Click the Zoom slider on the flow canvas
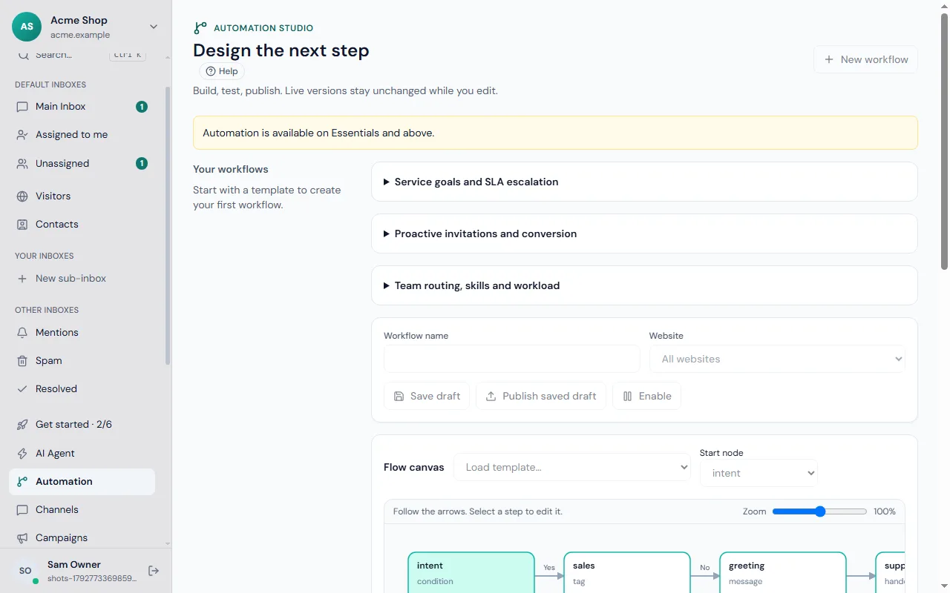Screen dimensions: 950x593 (819, 511)
